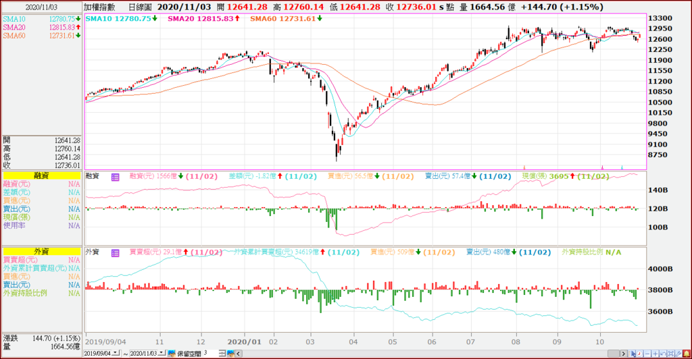Click the 賣出(元) 57.4億 legend
Screen dimensions: 692x359
coord(468,177)
